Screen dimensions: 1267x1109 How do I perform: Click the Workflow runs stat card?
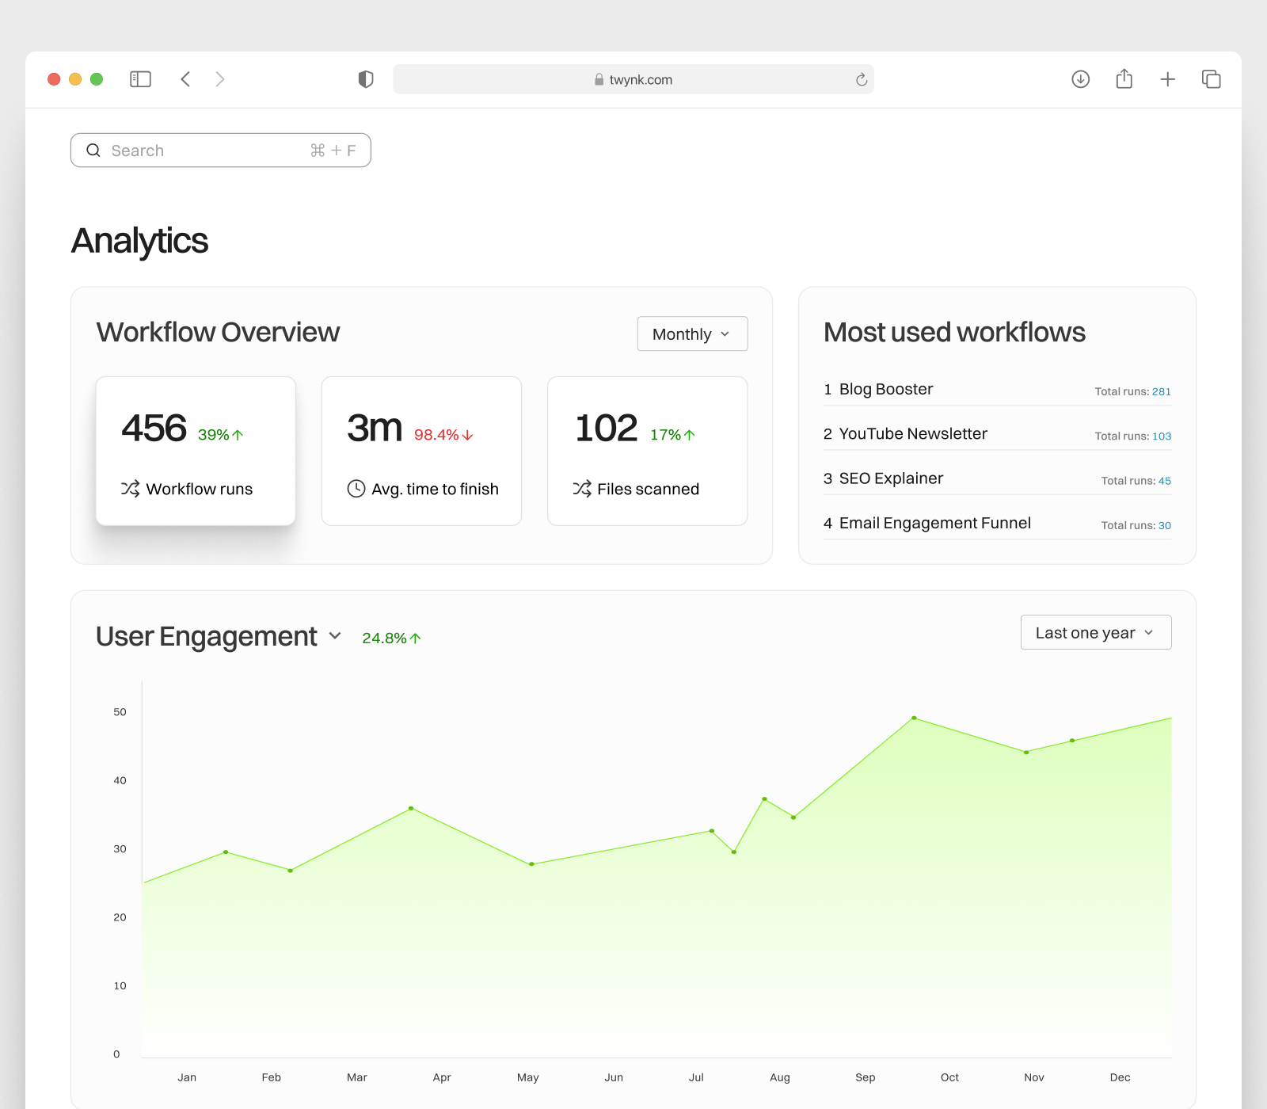pos(195,451)
